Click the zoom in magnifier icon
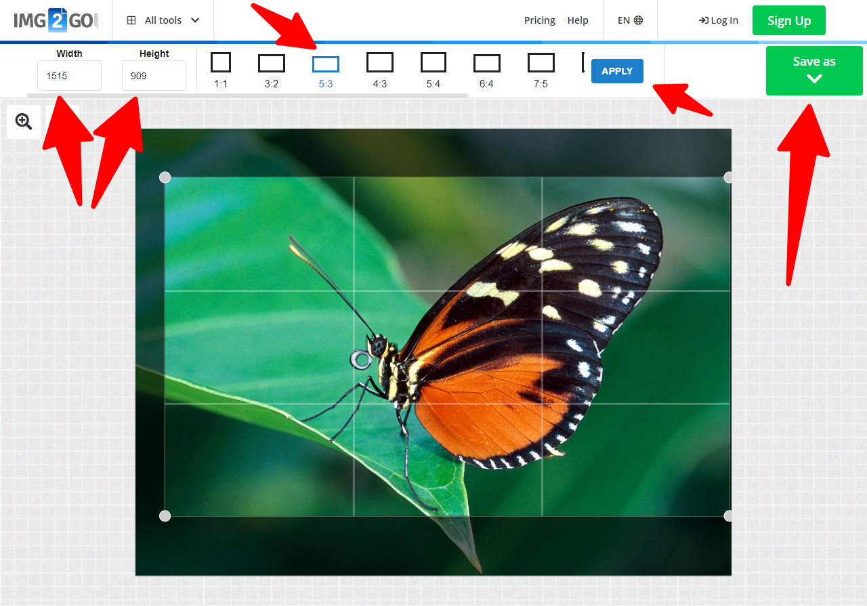The image size is (867, 606). pyautogui.click(x=24, y=122)
